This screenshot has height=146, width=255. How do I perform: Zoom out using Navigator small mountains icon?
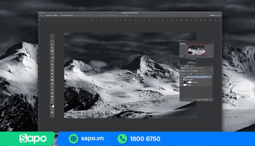[x=186, y=57]
